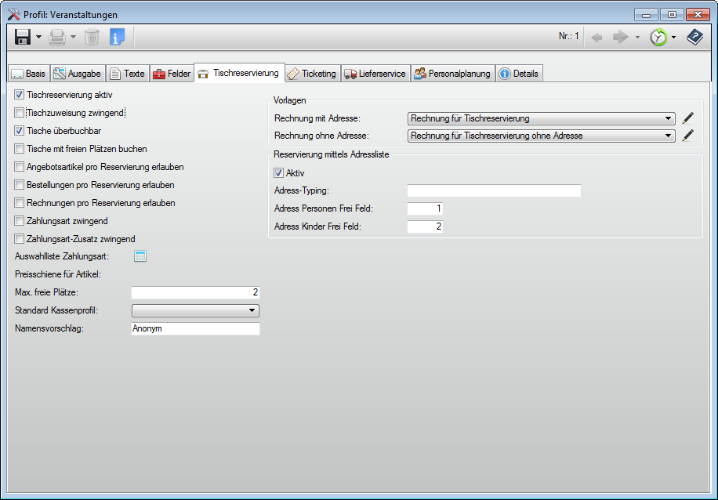Expand the save button dropdown arrow
The width and height of the screenshot is (718, 500).
[x=38, y=37]
